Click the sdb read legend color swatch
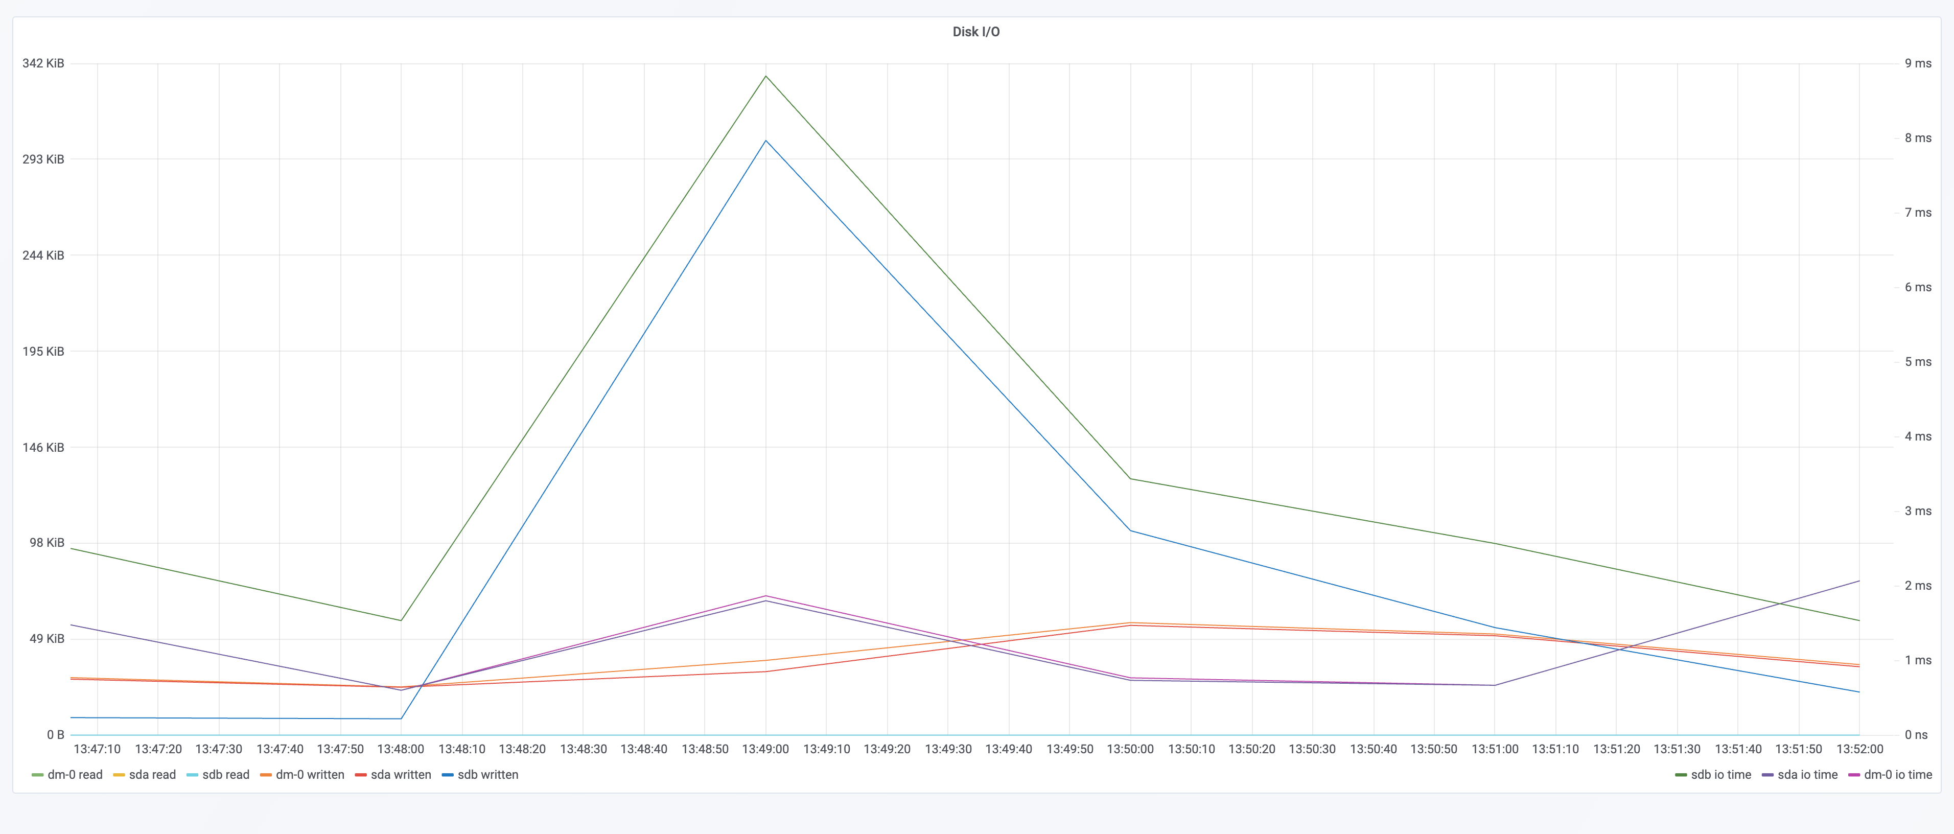 click(192, 775)
